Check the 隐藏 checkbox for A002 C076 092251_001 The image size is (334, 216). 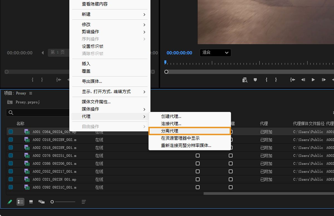click(x=230, y=156)
